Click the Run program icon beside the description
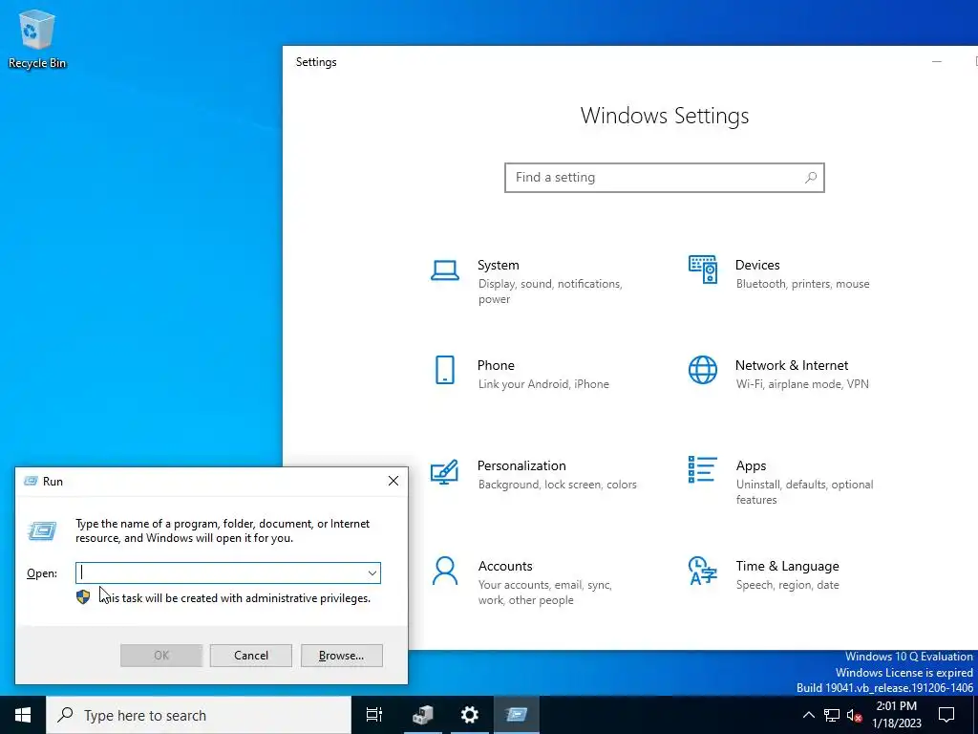This screenshot has height=734, width=978. (42, 531)
